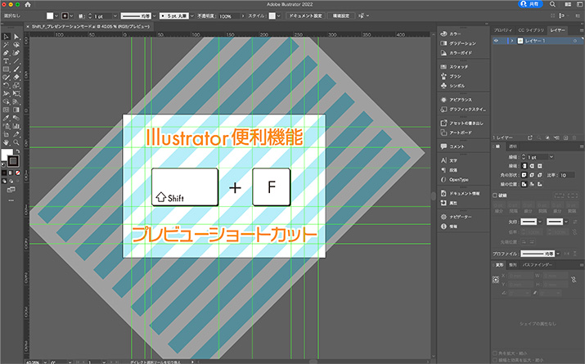
Task: Open the 5 pt. 丸筆 brush dropdown
Action: coord(192,16)
